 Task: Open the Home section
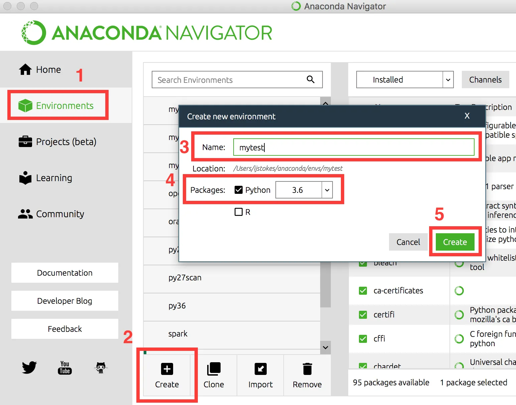click(40, 70)
